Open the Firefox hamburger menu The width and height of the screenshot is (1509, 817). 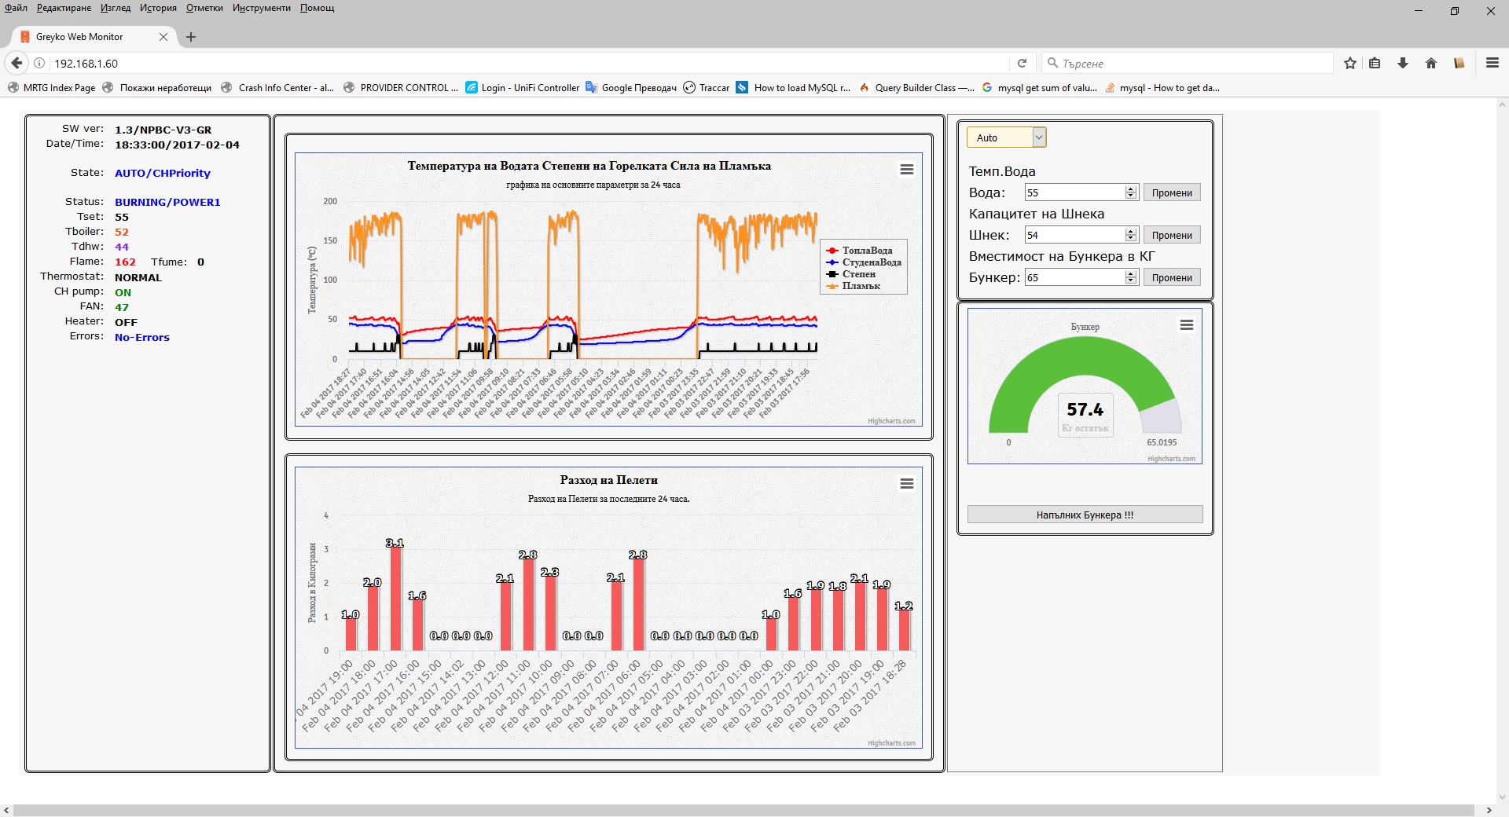1492,64
